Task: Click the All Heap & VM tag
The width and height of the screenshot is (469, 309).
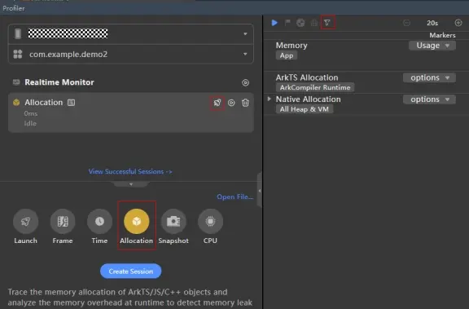Action: (305, 109)
